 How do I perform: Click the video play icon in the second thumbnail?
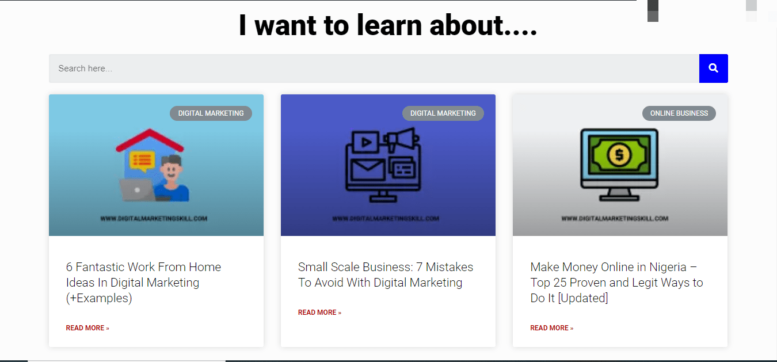click(x=365, y=141)
